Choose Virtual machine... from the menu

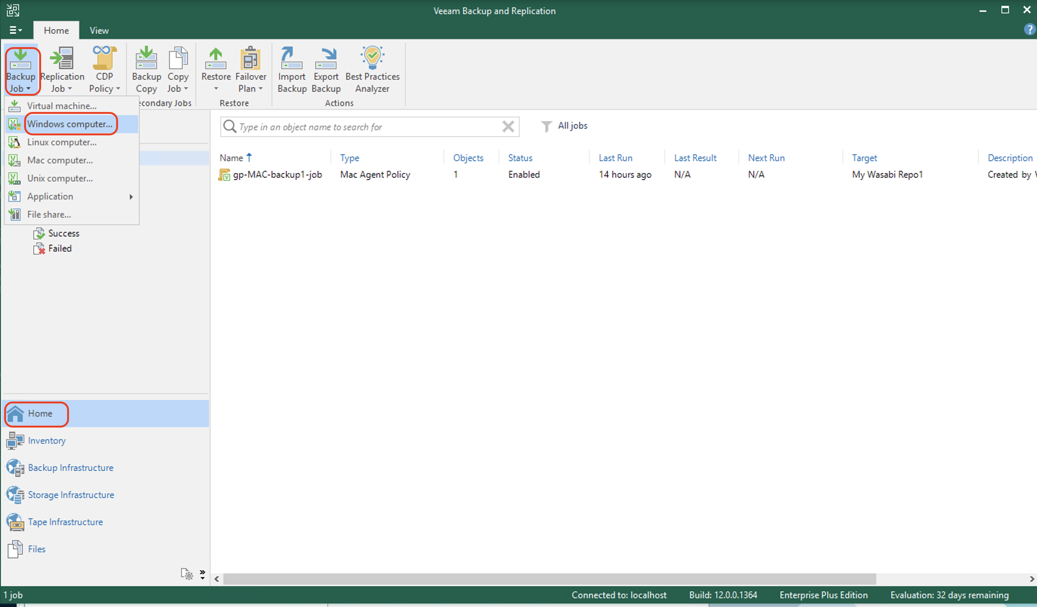pyautogui.click(x=72, y=106)
